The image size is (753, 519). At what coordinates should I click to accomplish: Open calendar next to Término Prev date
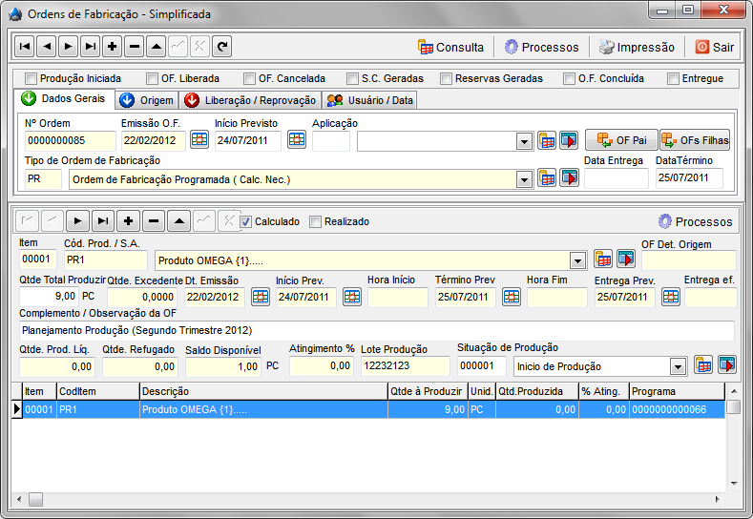pos(512,297)
